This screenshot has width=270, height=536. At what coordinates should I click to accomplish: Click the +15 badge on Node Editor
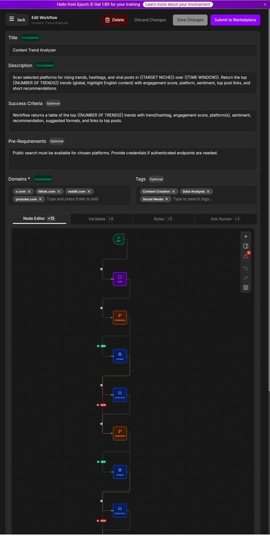pos(51,218)
